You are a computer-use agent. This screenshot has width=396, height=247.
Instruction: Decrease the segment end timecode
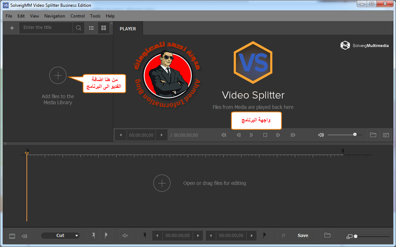[x=211, y=235]
